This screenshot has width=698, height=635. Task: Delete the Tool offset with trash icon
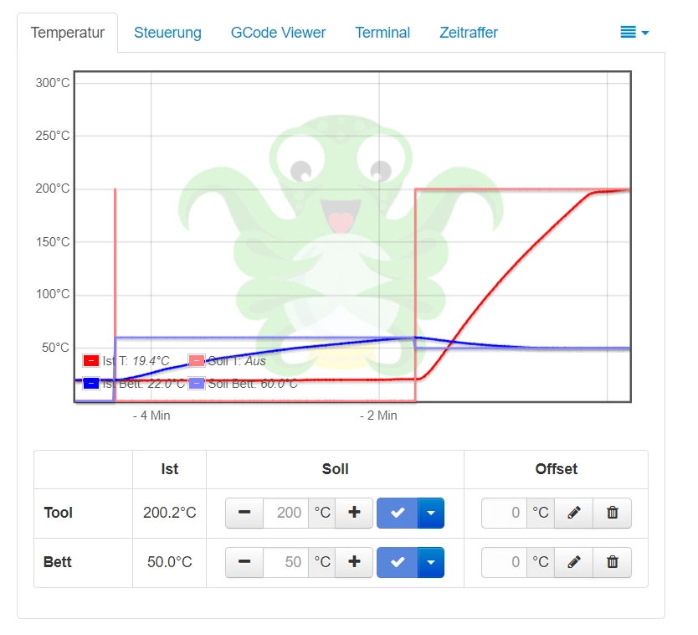pos(613,513)
